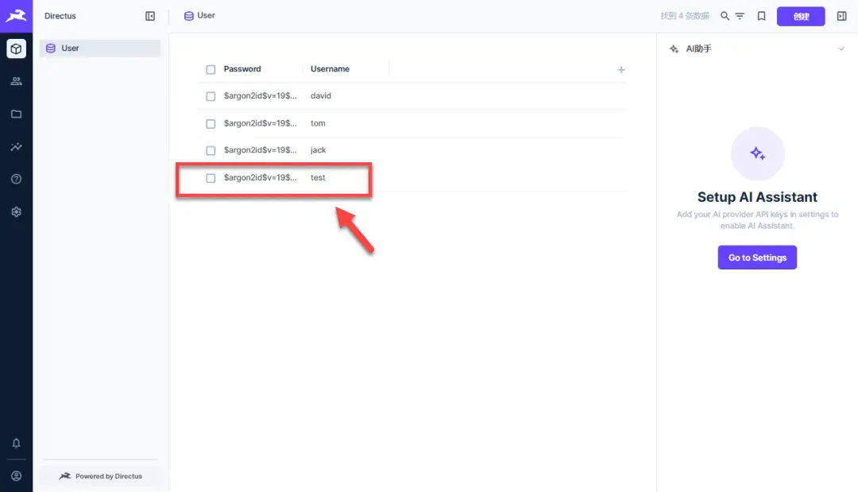Image resolution: width=858 pixels, height=492 pixels.
Task: Select the User collection in the sidebar
Action: pos(100,48)
